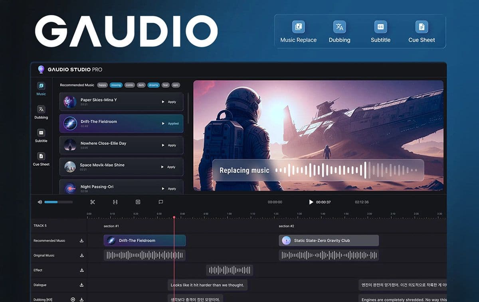The image size is (479, 302).
Task: Select the Music panel in the sidebar
Action: tap(41, 89)
